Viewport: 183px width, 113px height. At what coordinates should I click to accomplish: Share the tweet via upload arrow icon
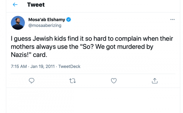pos(155,81)
